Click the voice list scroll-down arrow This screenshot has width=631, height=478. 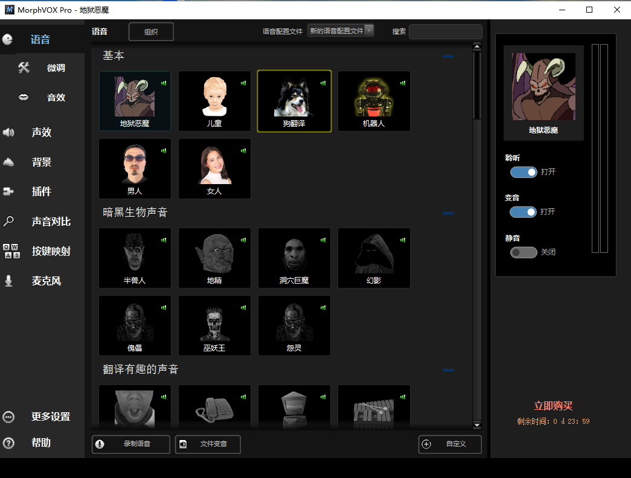tap(477, 425)
